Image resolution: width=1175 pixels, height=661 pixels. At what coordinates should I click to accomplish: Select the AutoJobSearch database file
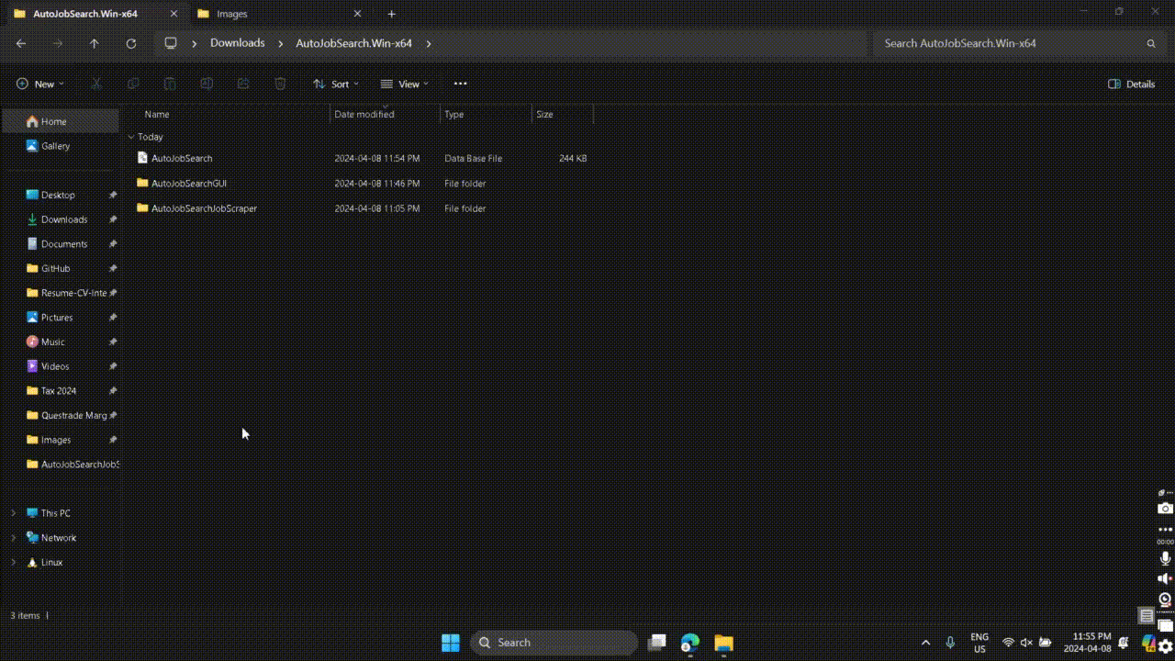tap(182, 158)
